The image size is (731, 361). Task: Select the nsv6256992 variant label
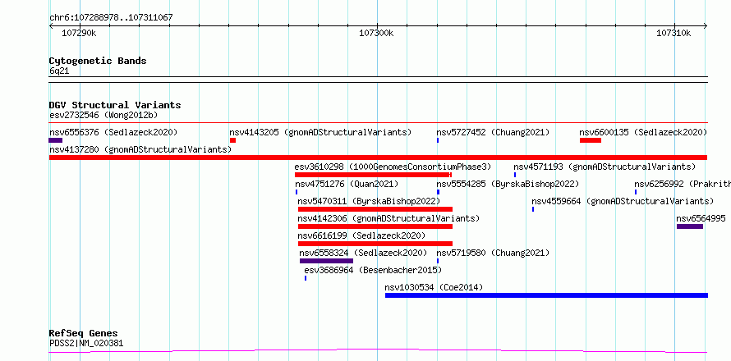pyautogui.click(x=683, y=184)
